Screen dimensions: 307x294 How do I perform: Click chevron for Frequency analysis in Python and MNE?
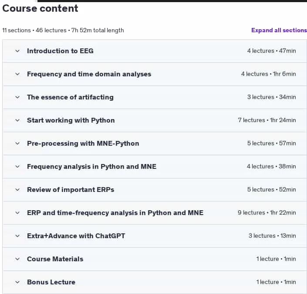coord(17,167)
